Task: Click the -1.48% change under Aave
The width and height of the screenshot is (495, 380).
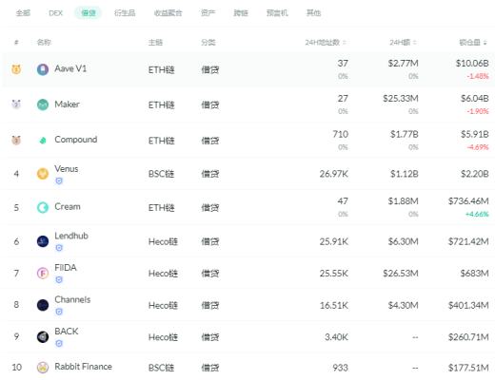Action: [478, 76]
